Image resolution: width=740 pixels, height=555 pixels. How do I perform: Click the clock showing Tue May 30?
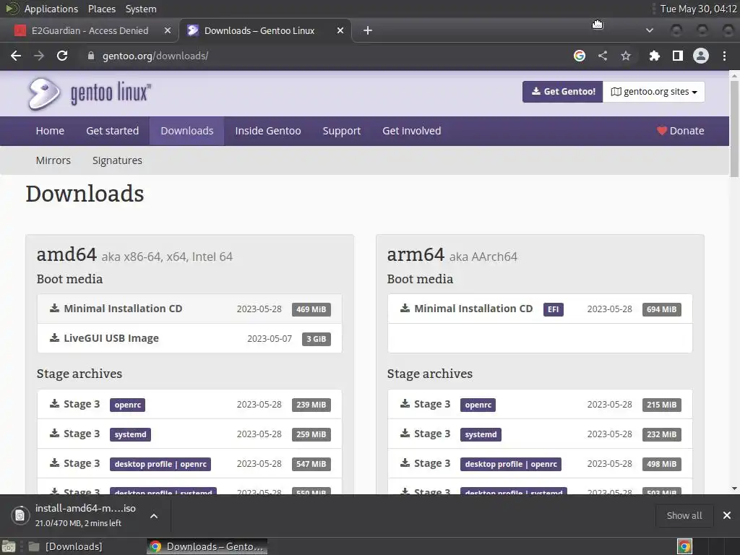(x=699, y=9)
